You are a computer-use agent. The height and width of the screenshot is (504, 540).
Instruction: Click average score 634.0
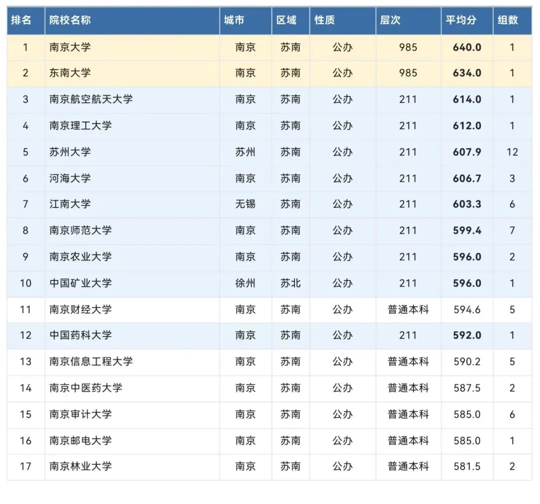(x=467, y=73)
